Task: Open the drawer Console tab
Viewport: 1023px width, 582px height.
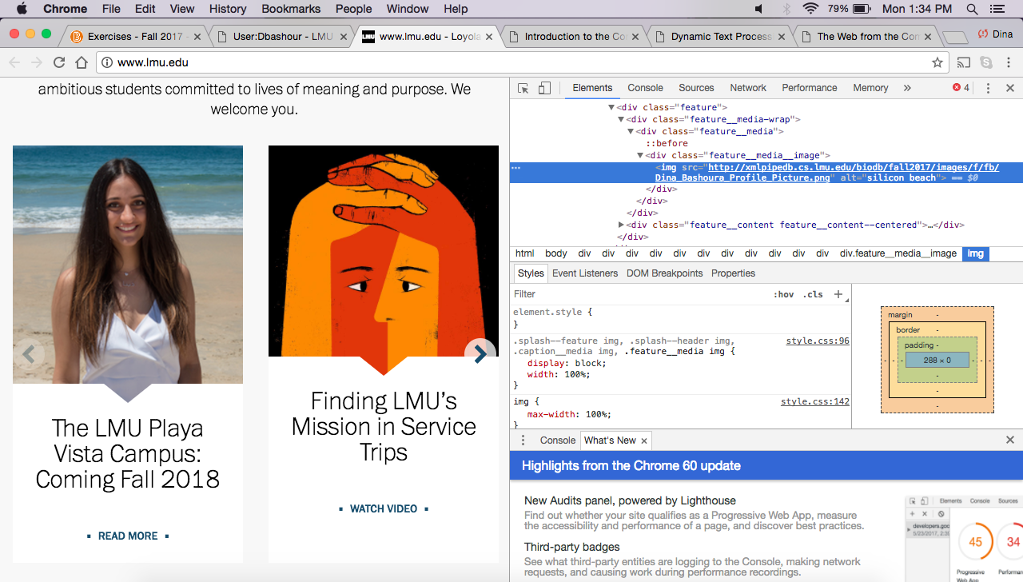Action: [558, 440]
